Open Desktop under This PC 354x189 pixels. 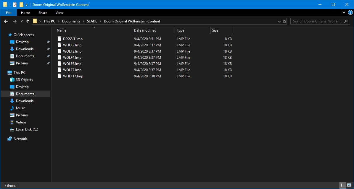(x=22, y=87)
